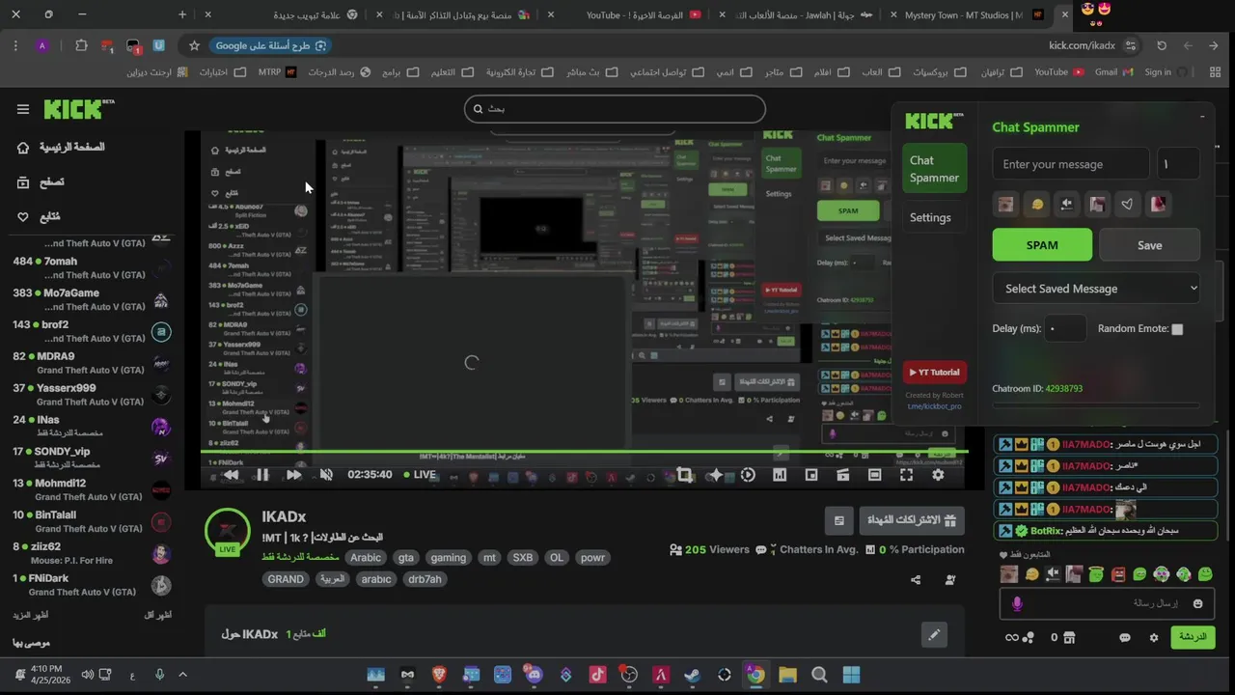1235x695 pixels.
Task: Switch to Chat Spammer tab in extension
Action: click(934, 169)
